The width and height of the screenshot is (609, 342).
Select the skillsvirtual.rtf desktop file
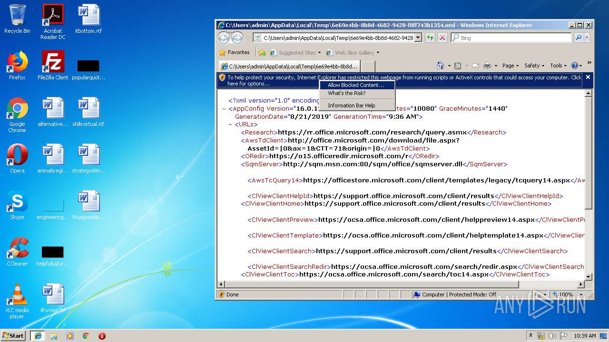[88, 112]
